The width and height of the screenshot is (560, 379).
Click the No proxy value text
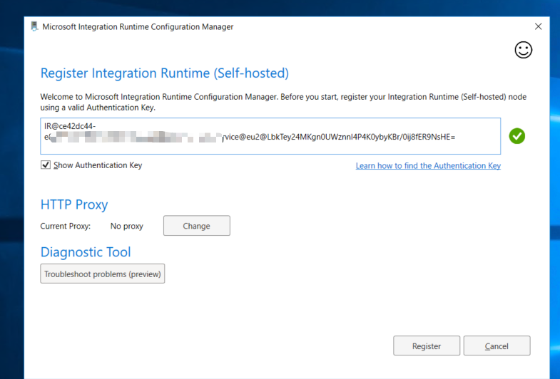127,227
